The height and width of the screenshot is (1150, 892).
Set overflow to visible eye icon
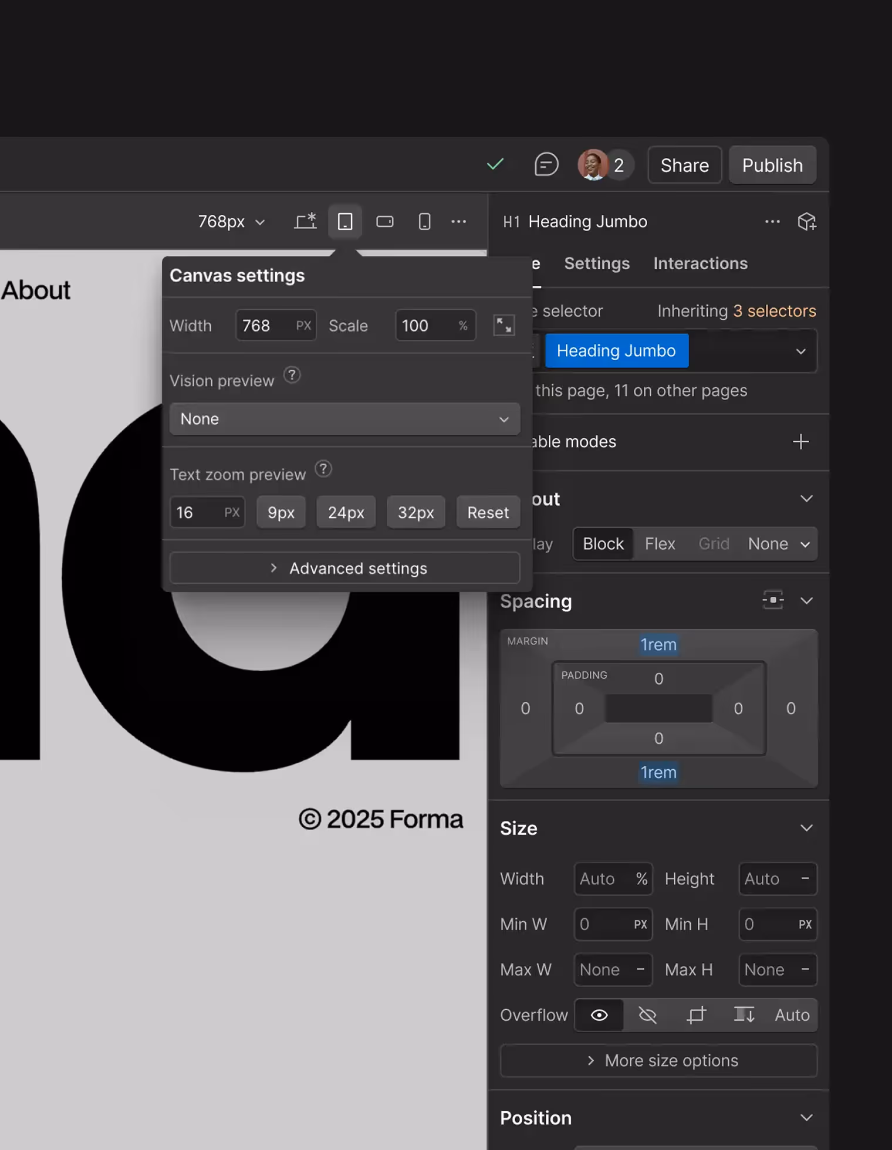pyautogui.click(x=599, y=1015)
